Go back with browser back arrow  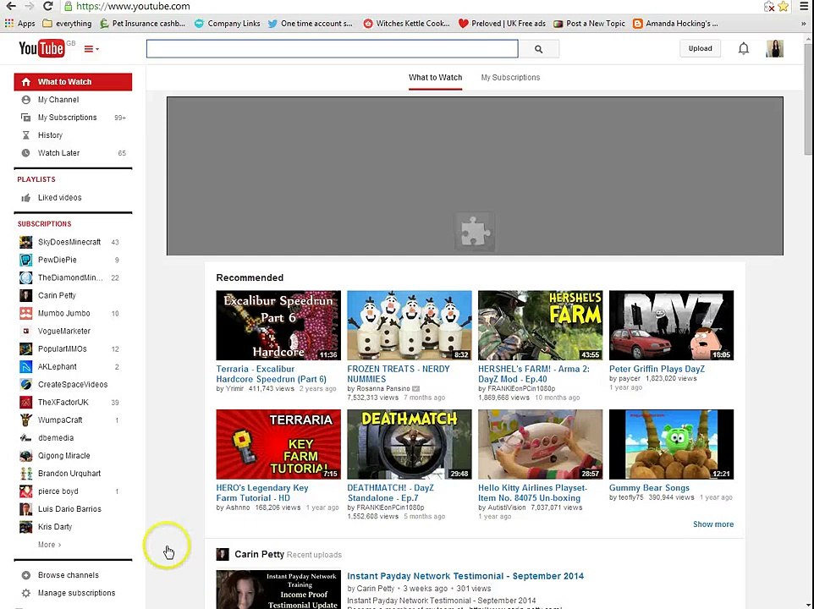(x=10, y=6)
